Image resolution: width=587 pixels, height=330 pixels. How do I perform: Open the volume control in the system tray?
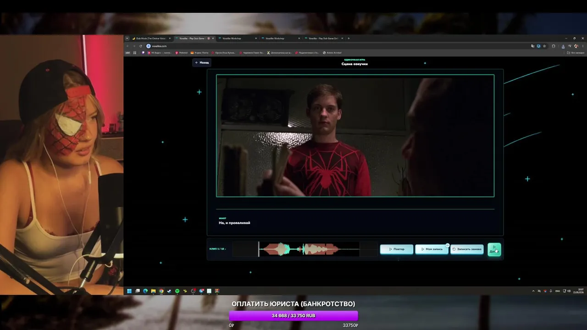click(569, 291)
